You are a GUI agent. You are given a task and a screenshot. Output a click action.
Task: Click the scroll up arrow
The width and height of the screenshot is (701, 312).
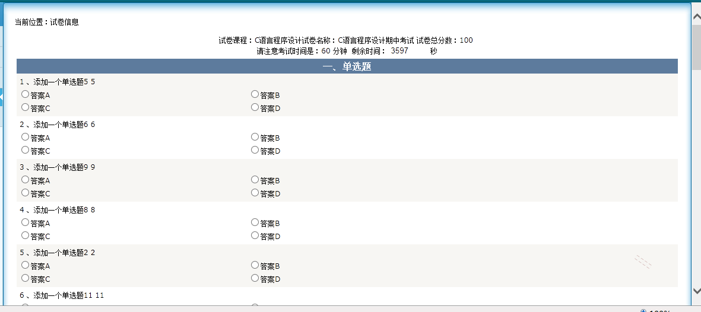(696, 17)
